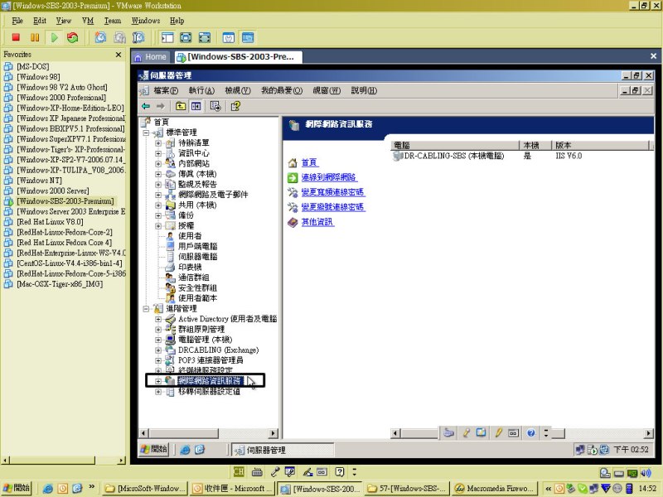Select [Windows 2000 Server] in Favorites
Viewport: 663px width, 497px height.
53,191
